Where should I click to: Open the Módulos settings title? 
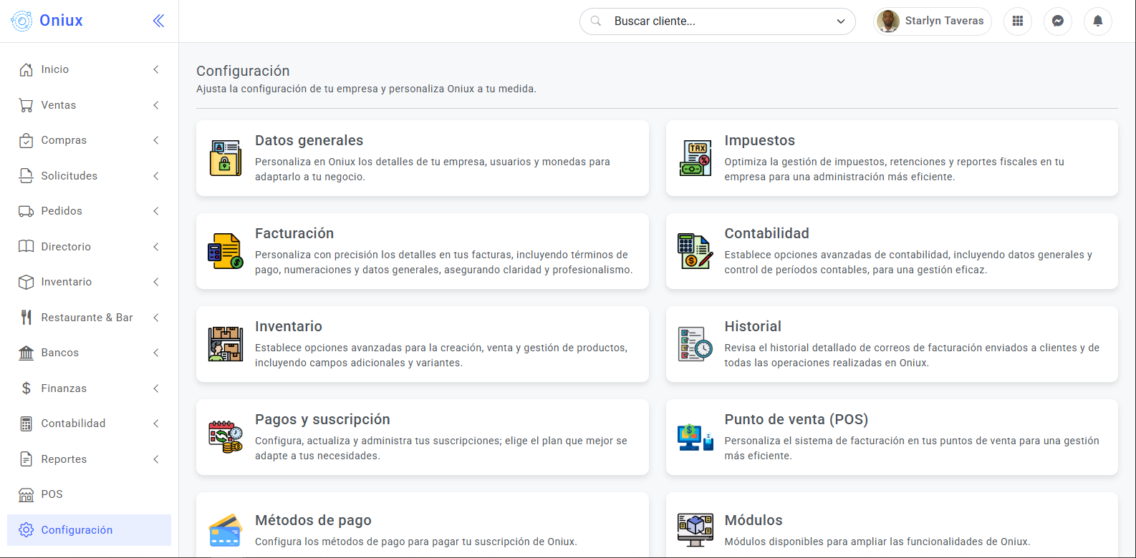(x=754, y=521)
